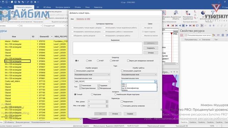Image resolution: width=228 pixels, height=128 pixels.
Task: Open the WBS_РЕСУРС user field dropdown
Action: pyautogui.click(x=108, y=81)
